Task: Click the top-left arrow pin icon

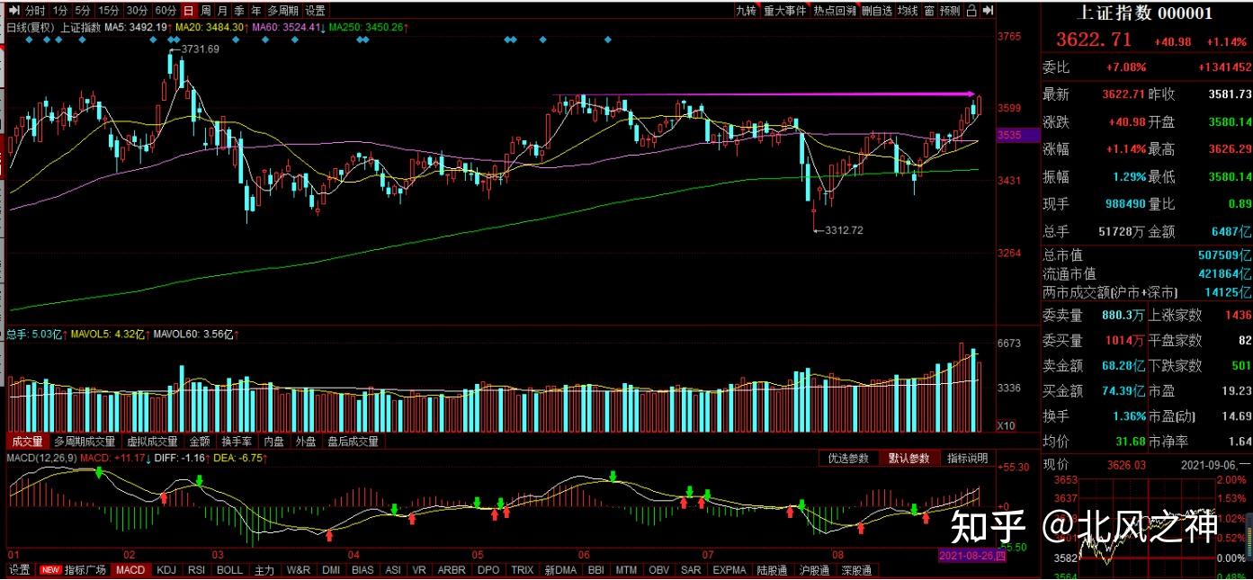Action: (x=13, y=11)
